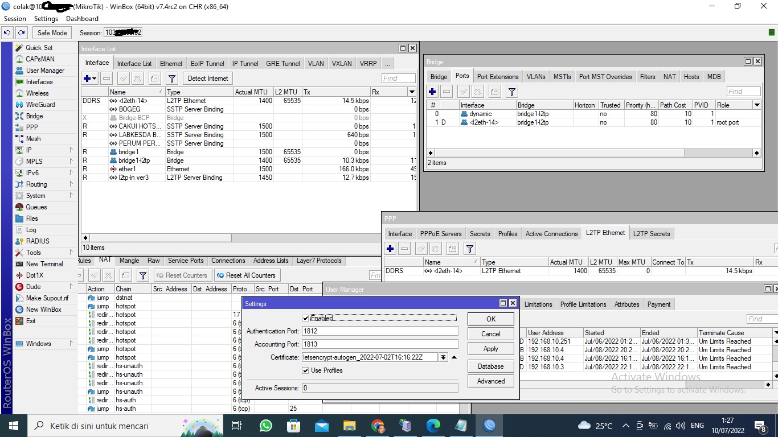Toggle the Safe Mode button
The width and height of the screenshot is (778, 437).
52,33
